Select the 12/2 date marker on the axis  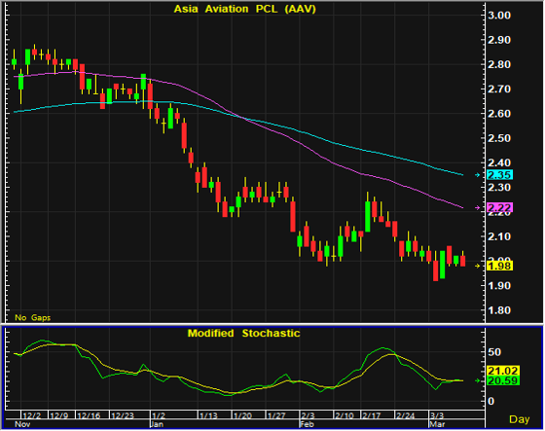pyautogui.click(x=31, y=415)
